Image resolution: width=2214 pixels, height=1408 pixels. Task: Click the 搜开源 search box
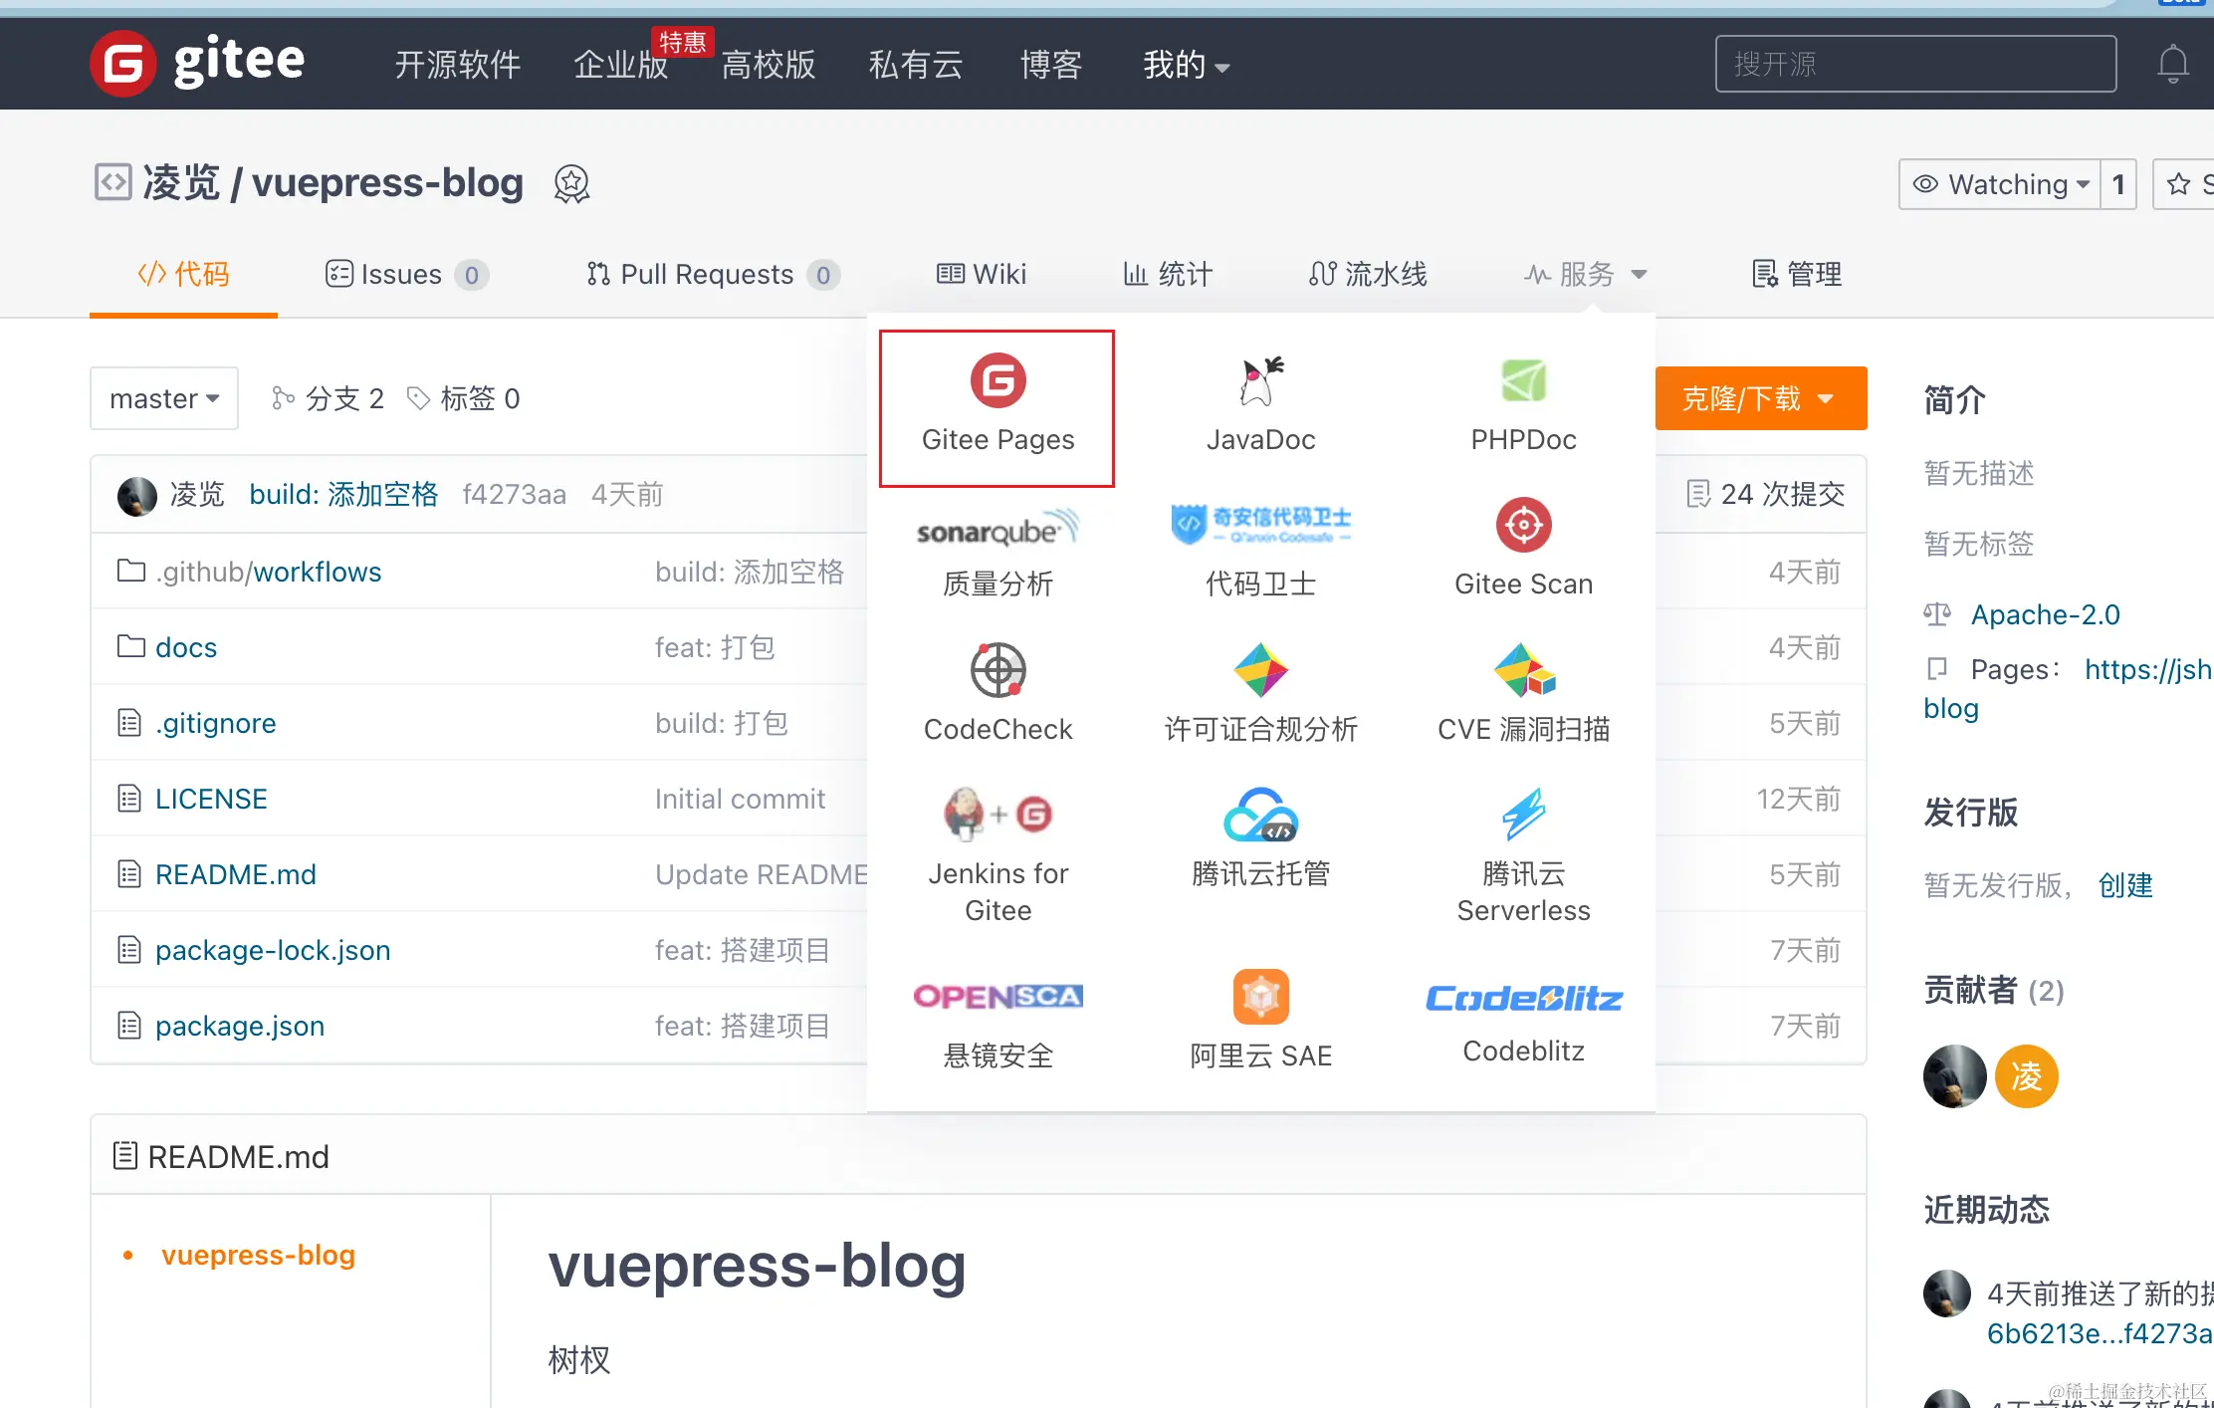[x=1915, y=64]
